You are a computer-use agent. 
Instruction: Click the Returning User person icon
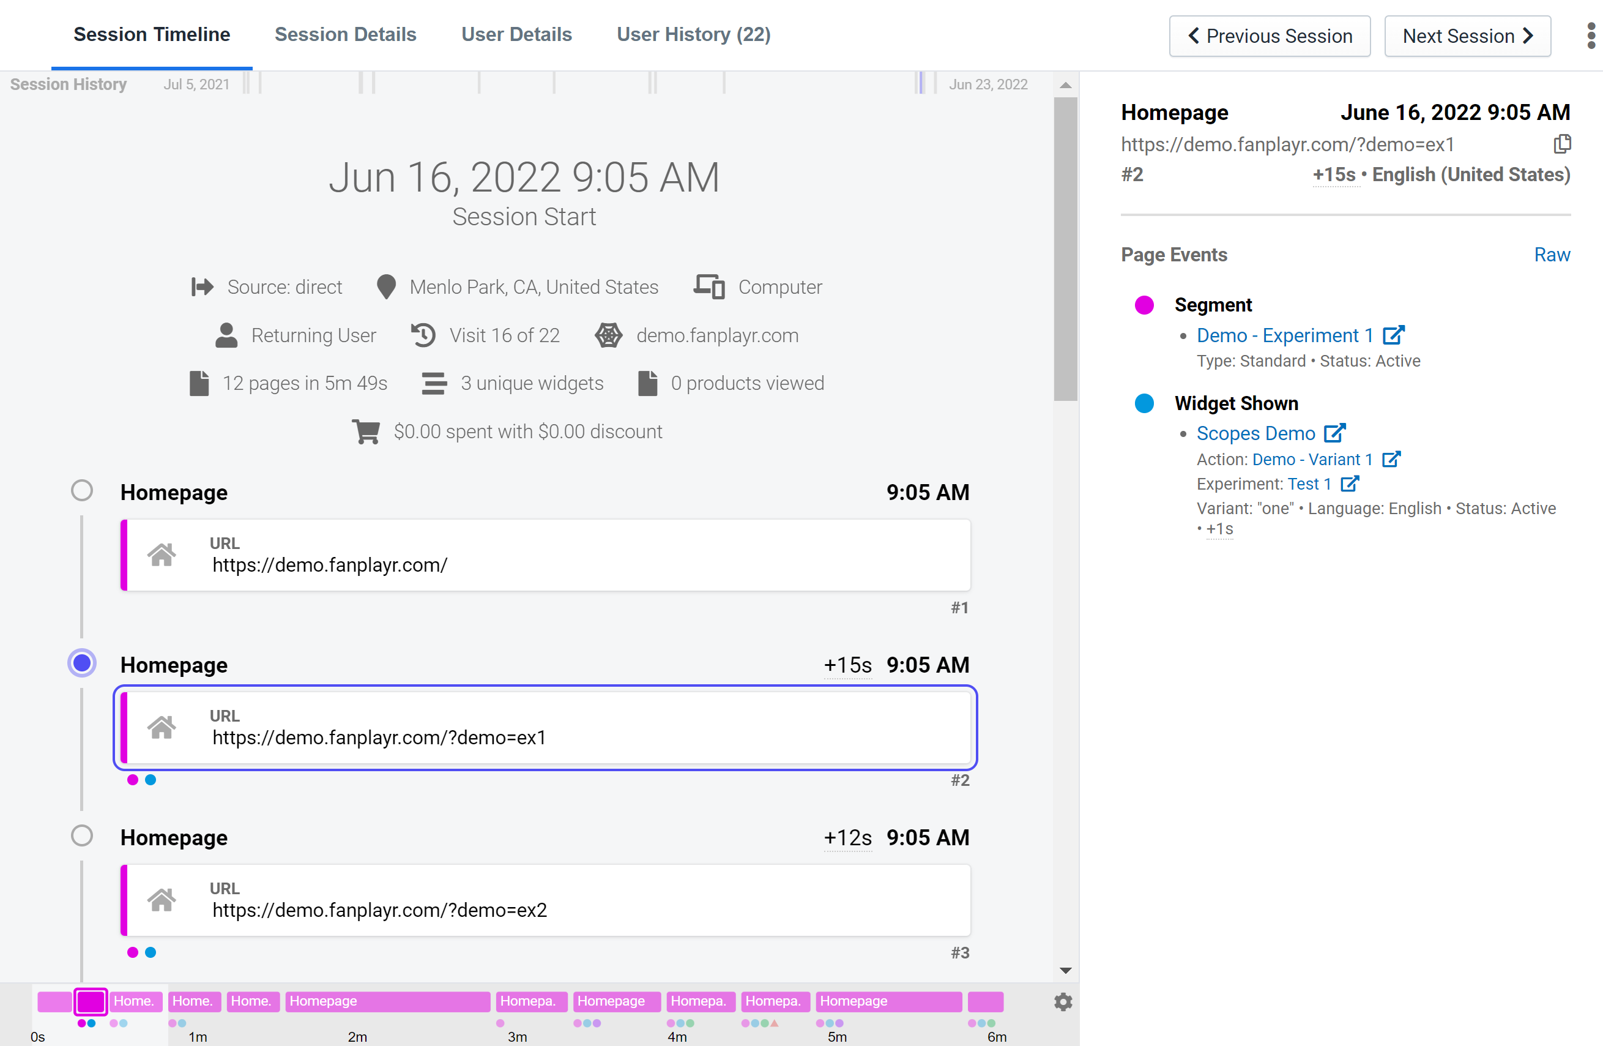pos(226,335)
